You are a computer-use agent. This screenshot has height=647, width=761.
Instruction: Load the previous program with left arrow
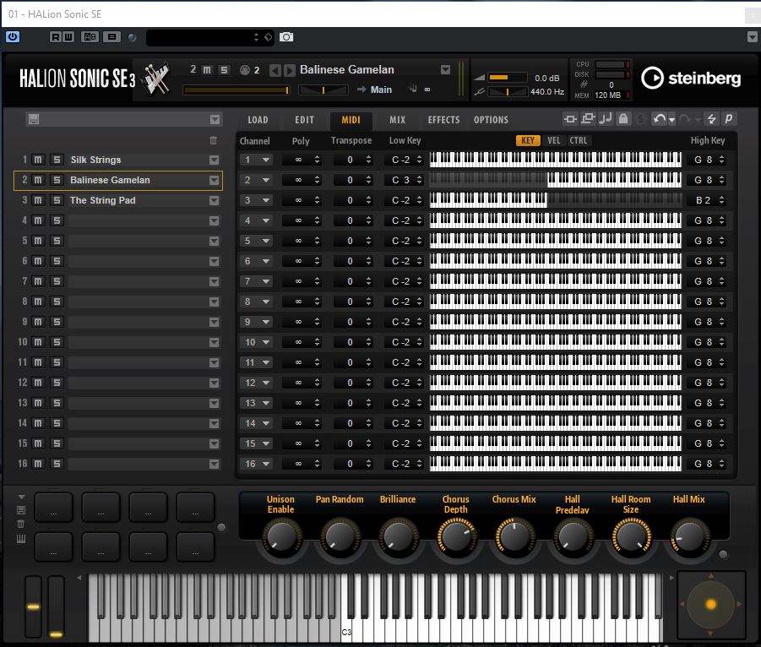pyautogui.click(x=275, y=70)
